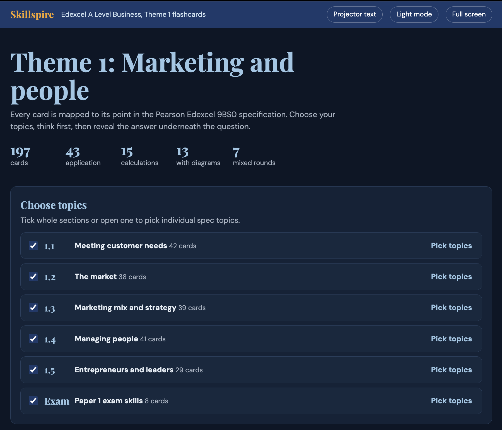Screen dimensions: 502x430
Task: Click the 'Choose topics' heading
Action: (x=54, y=205)
